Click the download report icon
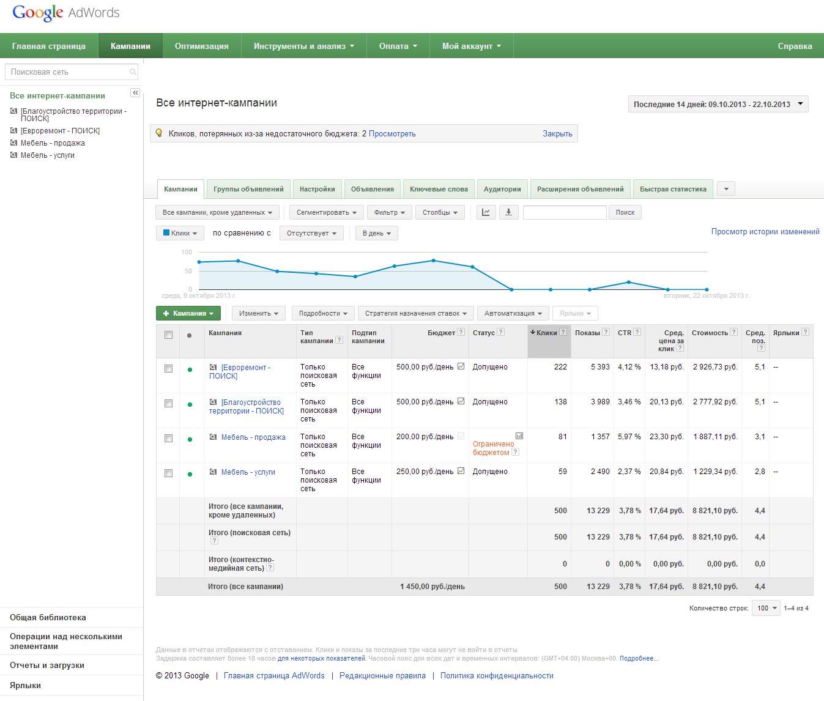Image resolution: width=824 pixels, height=701 pixels. [x=509, y=212]
